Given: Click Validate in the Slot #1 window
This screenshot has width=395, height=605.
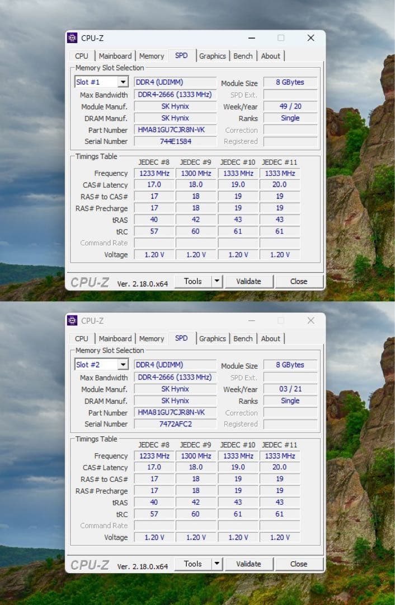Looking at the screenshot, I should [x=248, y=281].
